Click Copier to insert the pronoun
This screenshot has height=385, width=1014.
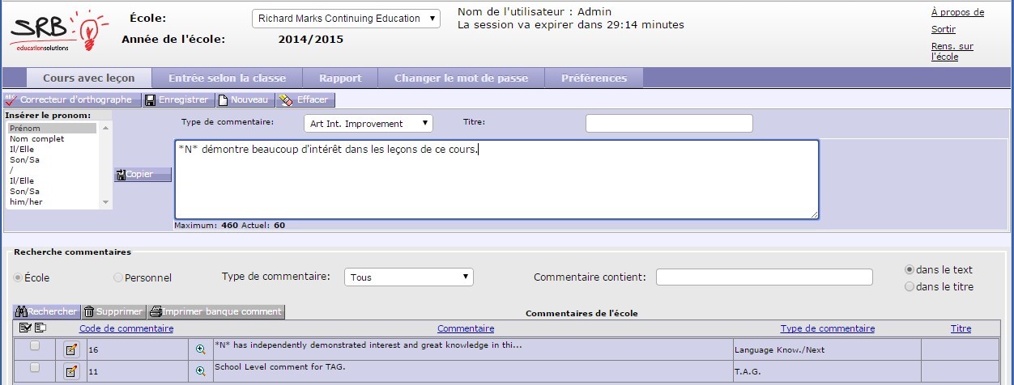click(143, 174)
